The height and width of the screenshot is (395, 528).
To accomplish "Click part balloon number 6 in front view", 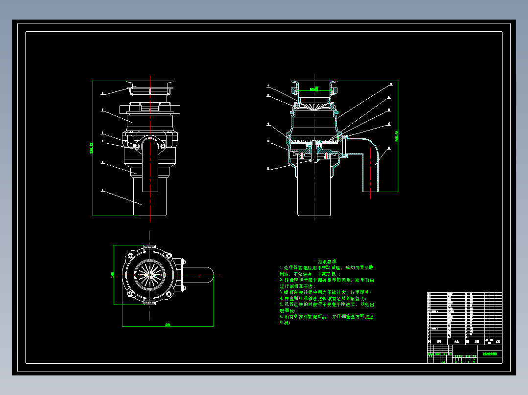I will pyautogui.click(x=102, y=93).
